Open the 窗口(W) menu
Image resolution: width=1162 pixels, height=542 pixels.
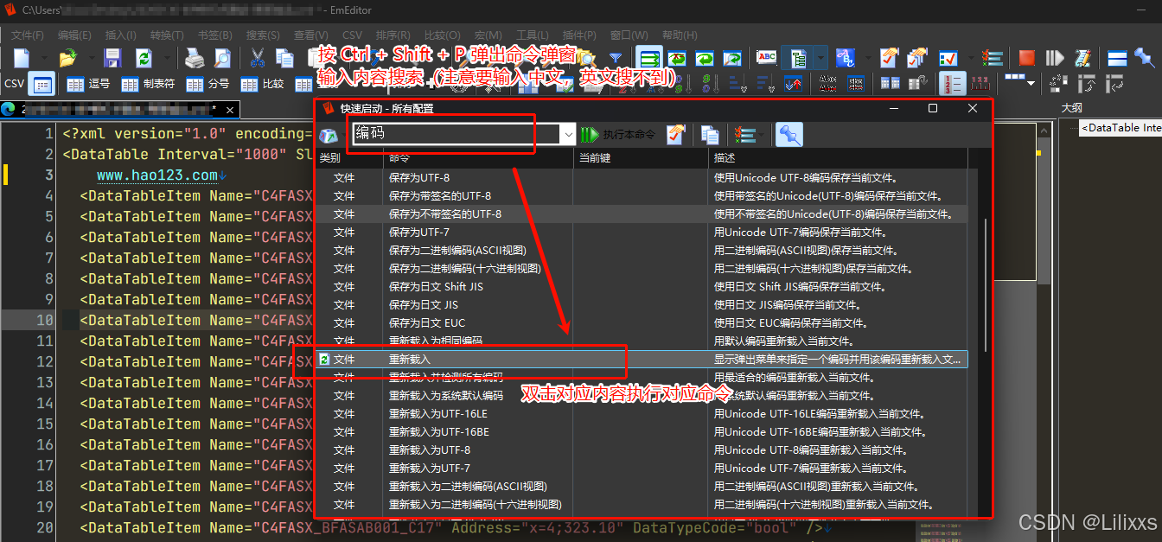click(x=629, y=35)
